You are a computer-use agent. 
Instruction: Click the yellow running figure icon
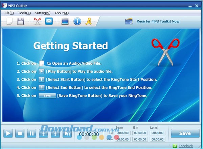point(89,21)
